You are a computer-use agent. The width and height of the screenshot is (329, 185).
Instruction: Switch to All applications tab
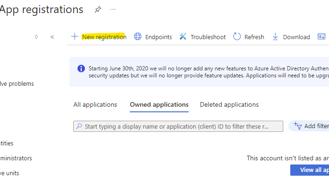click(95, 104)
